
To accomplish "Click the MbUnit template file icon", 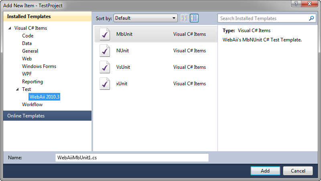I will click(105, 34).
